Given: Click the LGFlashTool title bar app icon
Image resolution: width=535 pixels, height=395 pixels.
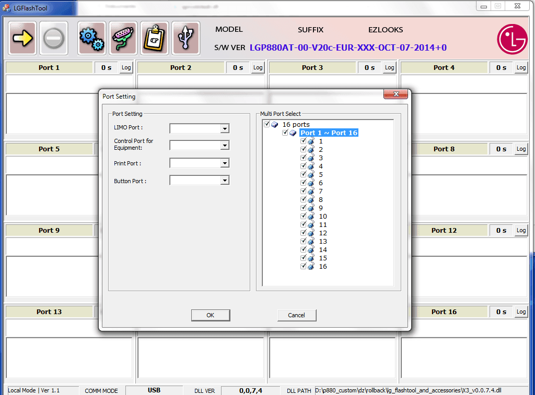Looking at the screenshot, I should [x=6, y=7].
